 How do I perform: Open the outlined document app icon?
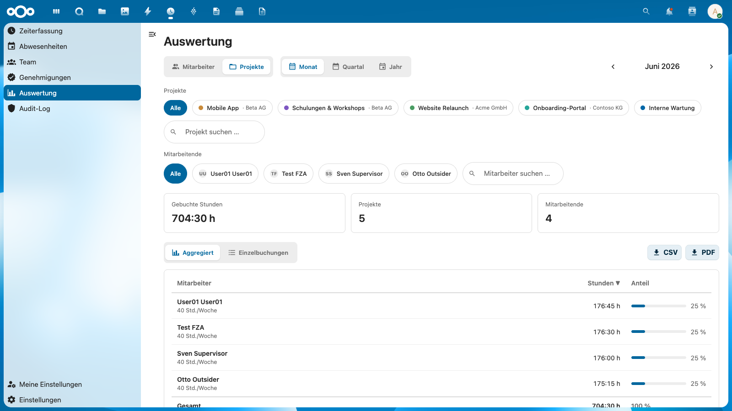click(262, 11)
